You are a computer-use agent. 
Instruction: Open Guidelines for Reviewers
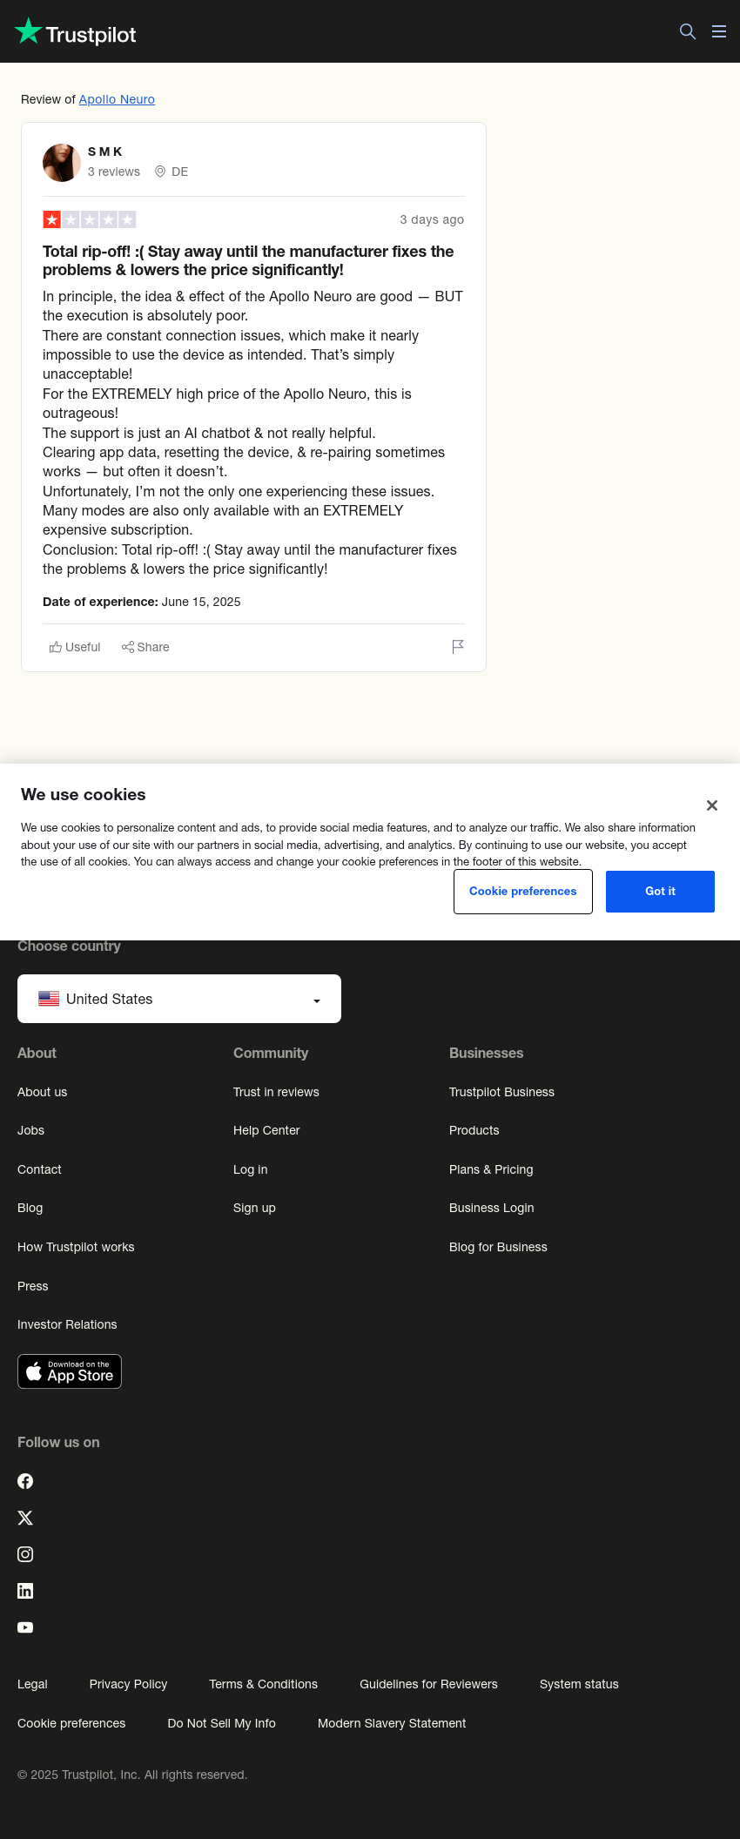tap(428, 1684)
